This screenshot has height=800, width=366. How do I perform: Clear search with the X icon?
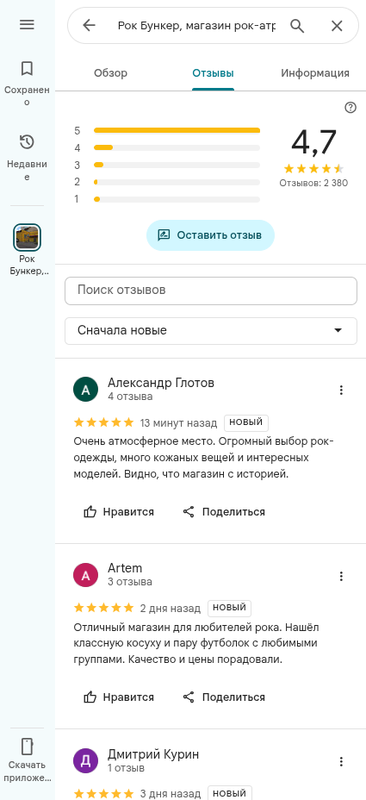337,26
